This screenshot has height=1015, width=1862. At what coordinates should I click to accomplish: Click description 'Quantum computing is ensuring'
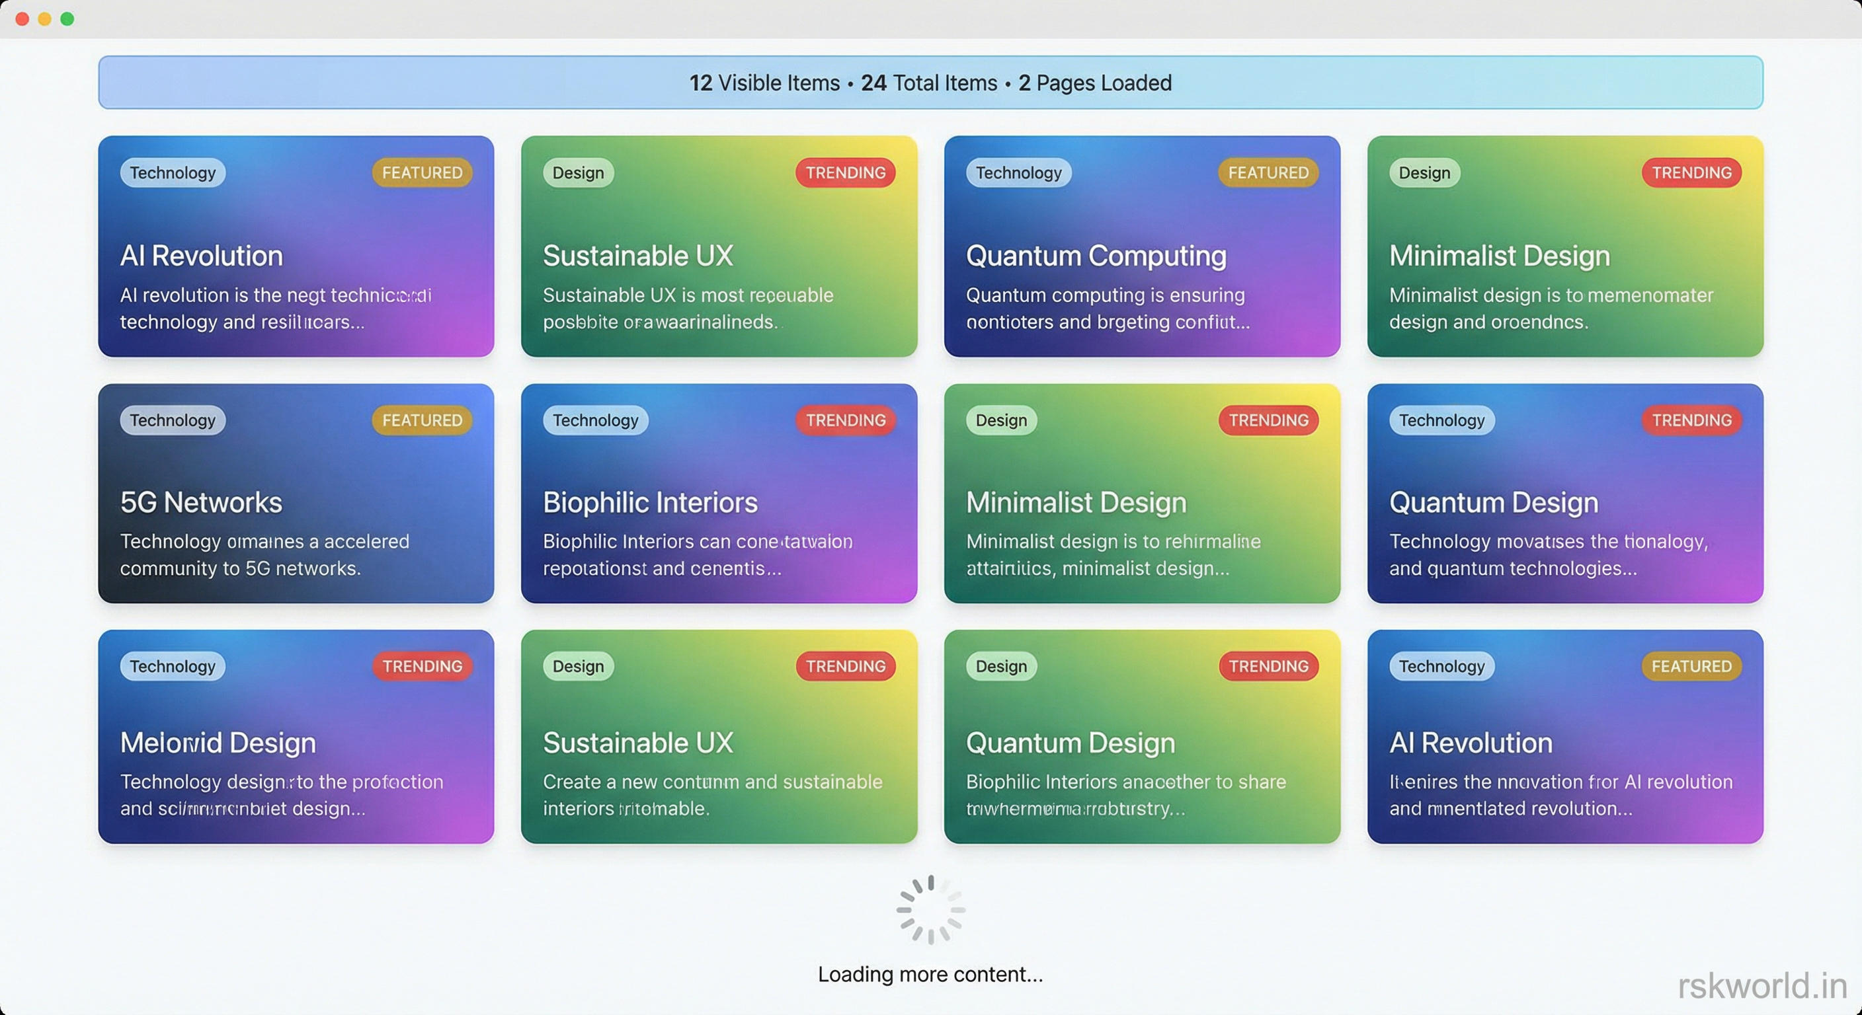(1105, 295)
